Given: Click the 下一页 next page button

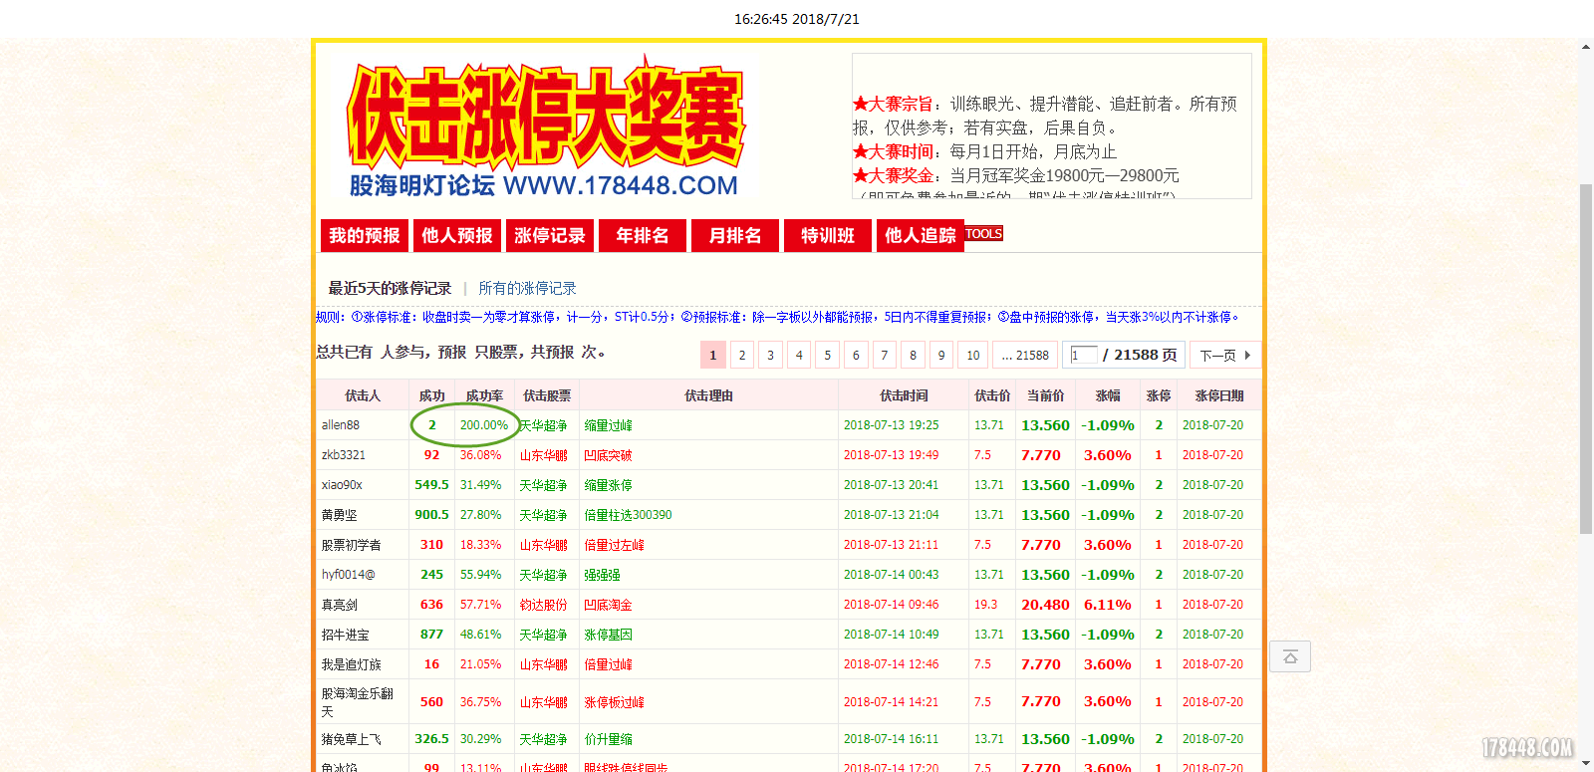Looking at the screenshot, I should coord(1224,355).
